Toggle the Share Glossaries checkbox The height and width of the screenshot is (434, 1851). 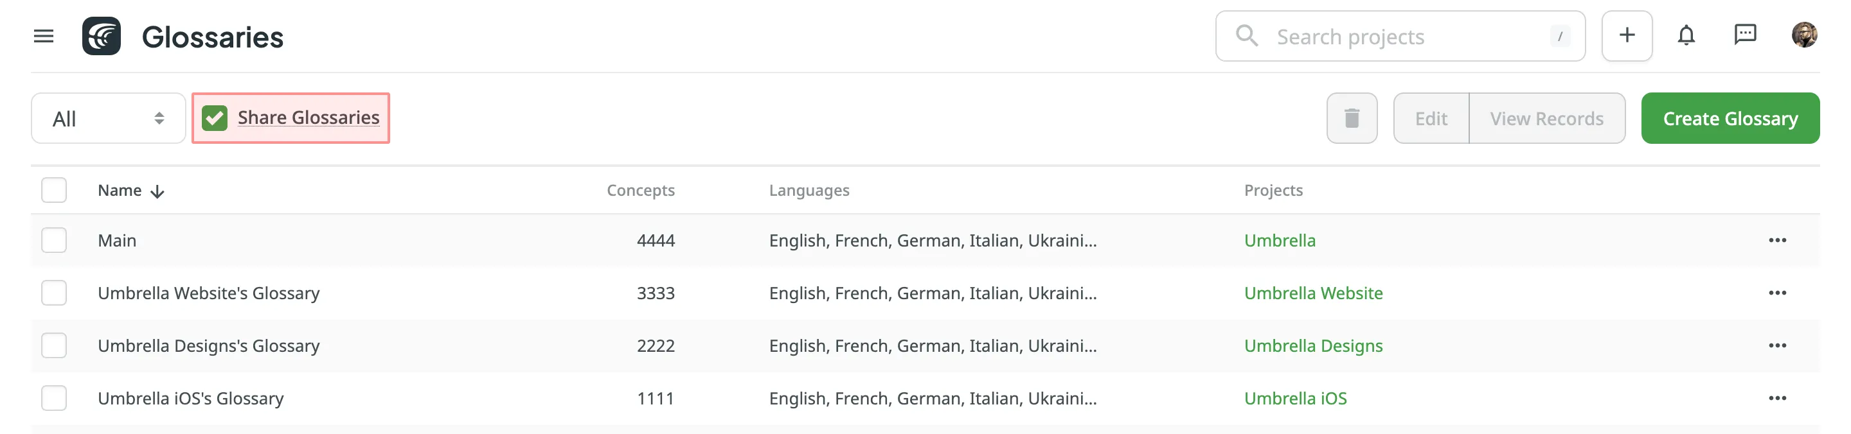point(215,118)
